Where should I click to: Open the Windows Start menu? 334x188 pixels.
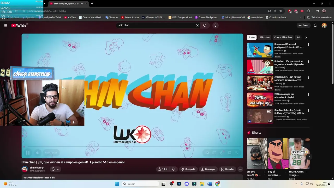pos(117,184)
